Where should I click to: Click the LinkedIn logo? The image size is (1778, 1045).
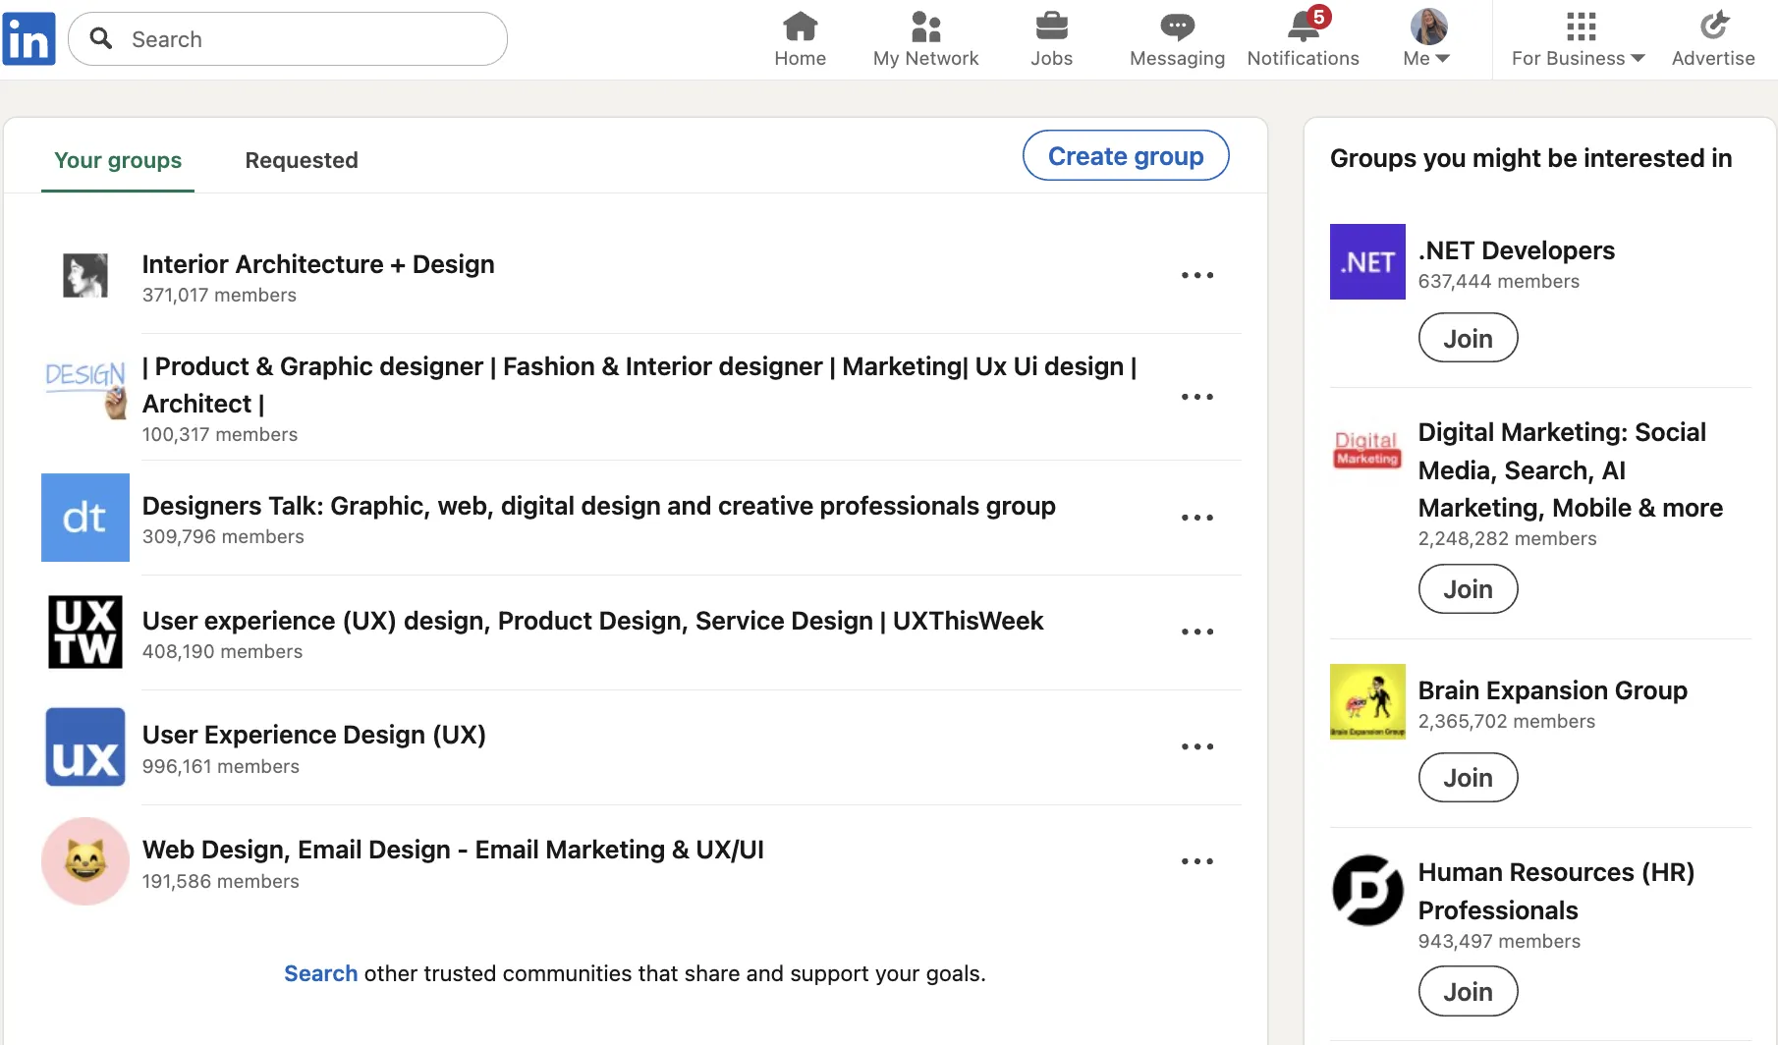click(x=28, y=37)
